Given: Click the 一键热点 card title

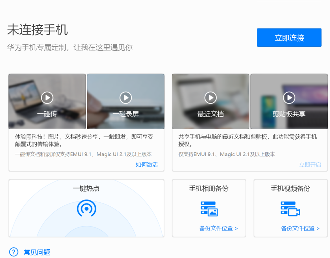Looking at the screenshot, I should [86, 188].
